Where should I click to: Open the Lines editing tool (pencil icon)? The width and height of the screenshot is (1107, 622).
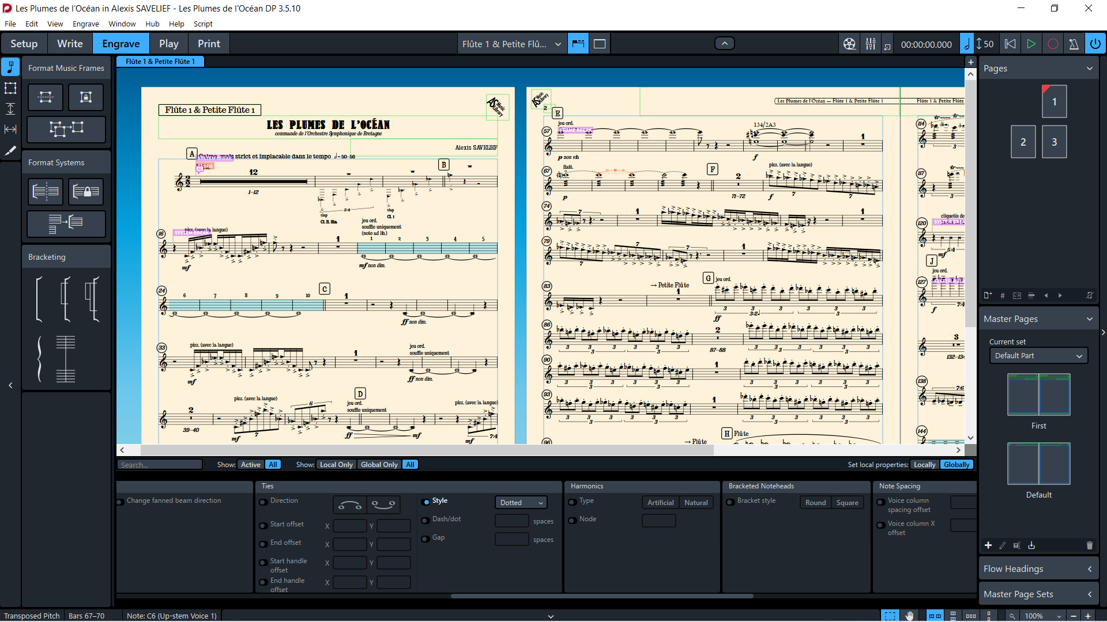pyautogui.click(x=10, y=150)
